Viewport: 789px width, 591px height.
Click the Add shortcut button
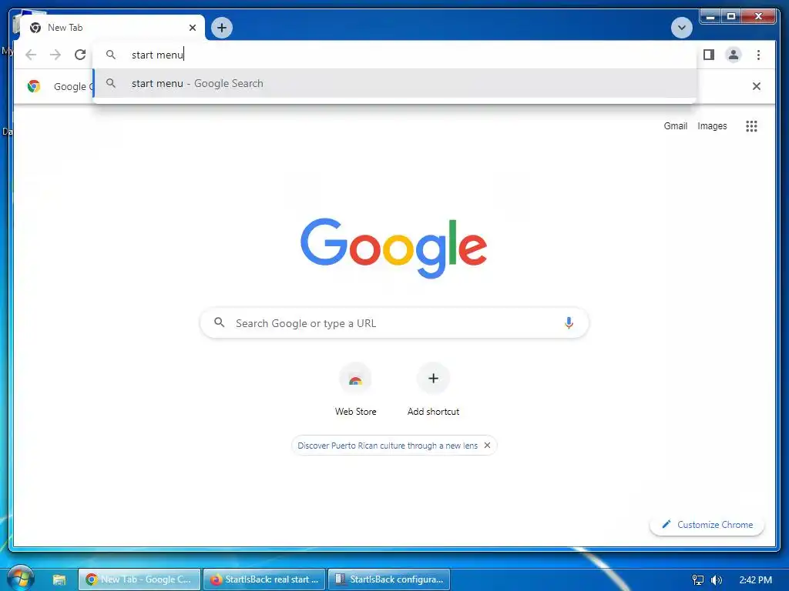coord(433,390)
